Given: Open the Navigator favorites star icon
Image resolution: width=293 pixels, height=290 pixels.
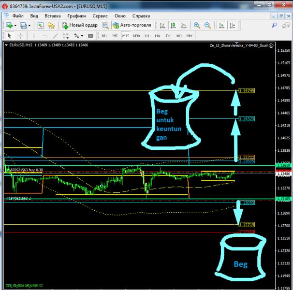Looking at the screenshot, I should (51, 25).
